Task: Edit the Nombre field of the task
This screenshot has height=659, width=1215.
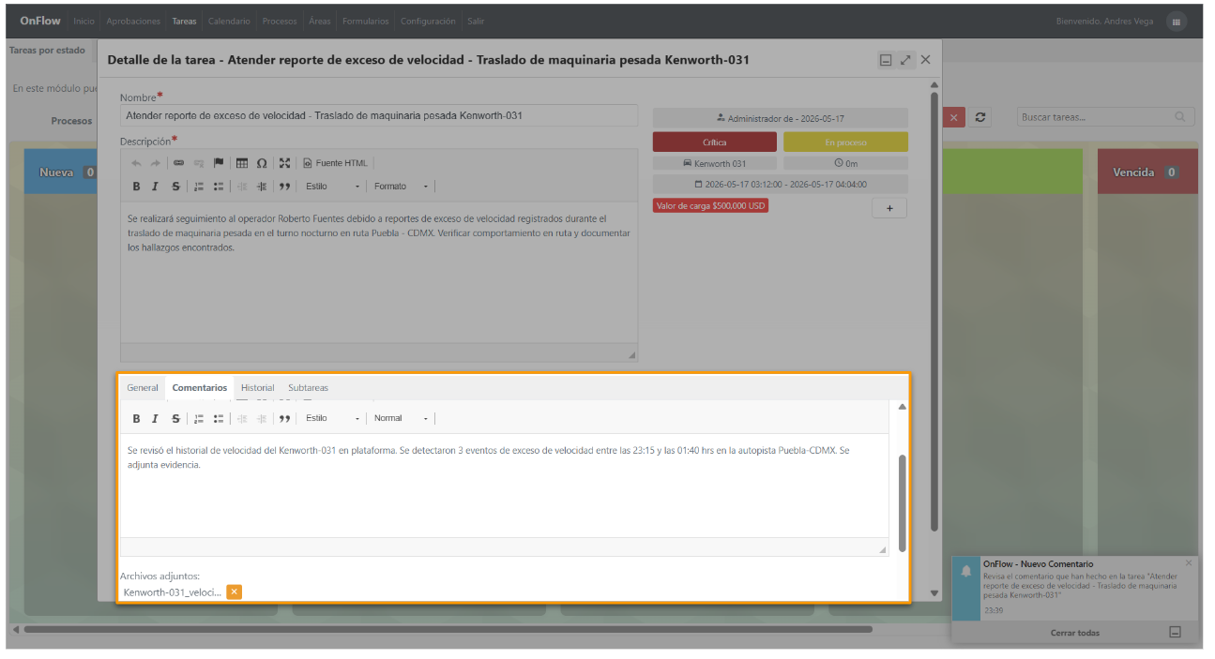Action: (x=379, y=116)
